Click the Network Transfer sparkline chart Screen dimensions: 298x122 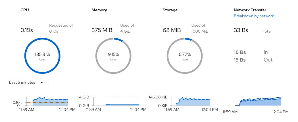260,102
